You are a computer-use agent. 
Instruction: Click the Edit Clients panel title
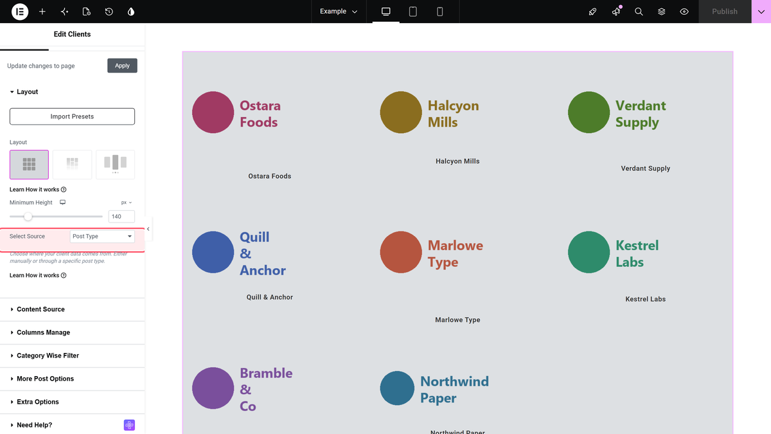[72, 34]
